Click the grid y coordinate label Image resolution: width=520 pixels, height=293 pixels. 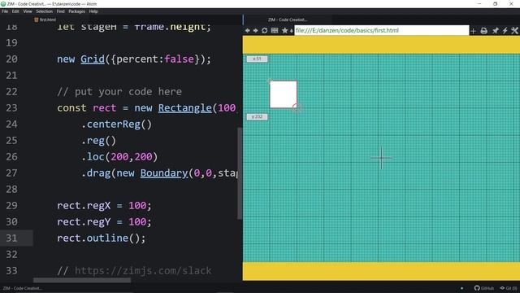click(x=257, y=117)
